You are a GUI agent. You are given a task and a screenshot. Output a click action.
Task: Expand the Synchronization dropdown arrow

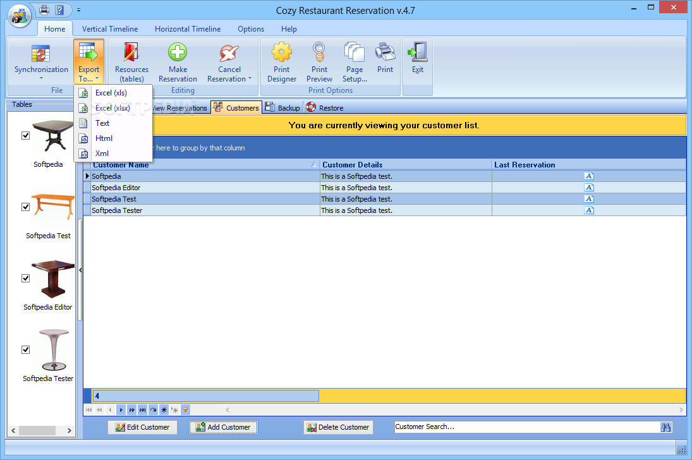(x=41, y=78)
